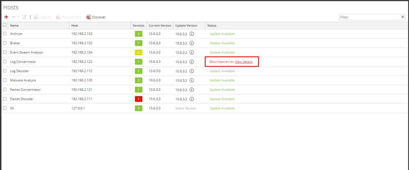Check the Log Decoder row checkbox
The height and width of the screenshot is (170, 409).
[4, 71]
